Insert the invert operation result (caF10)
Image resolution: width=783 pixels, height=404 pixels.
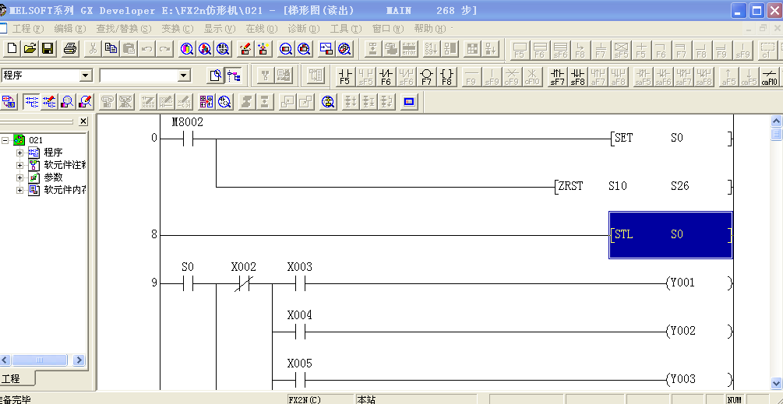pyautogui.click(x=769, y=76)
